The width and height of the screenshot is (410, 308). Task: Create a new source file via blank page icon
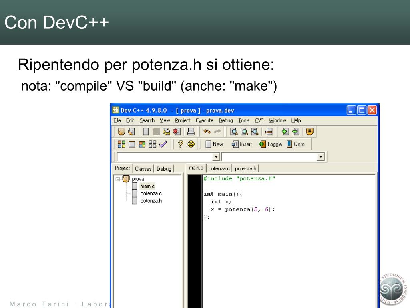(146, 132)
